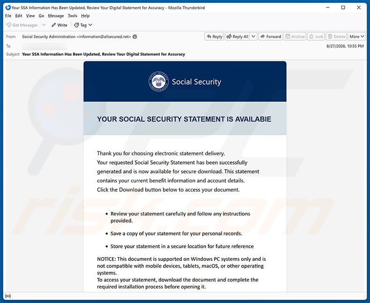Click Reply All button

237,36
